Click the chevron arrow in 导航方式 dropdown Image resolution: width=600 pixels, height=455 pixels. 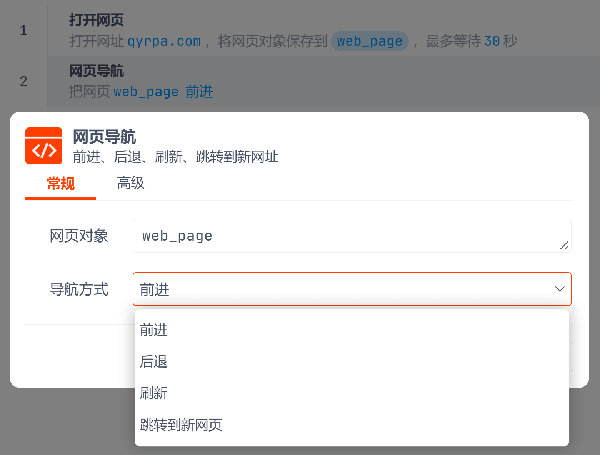560,289
